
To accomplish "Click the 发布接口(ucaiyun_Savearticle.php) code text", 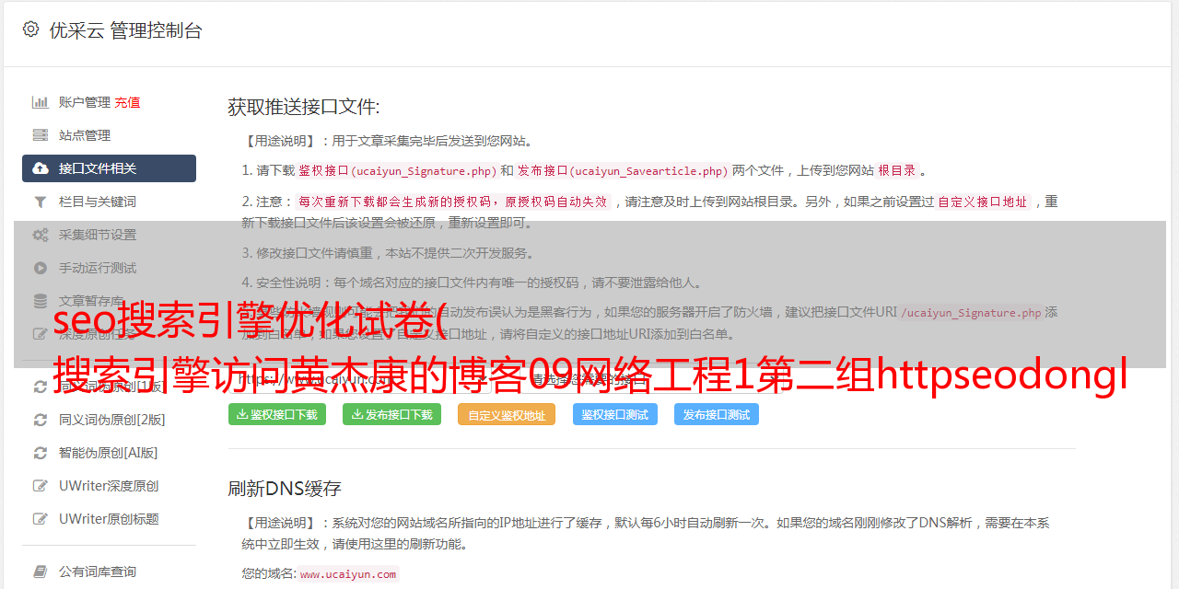I will pyautogui.click(x=623, y=170).
